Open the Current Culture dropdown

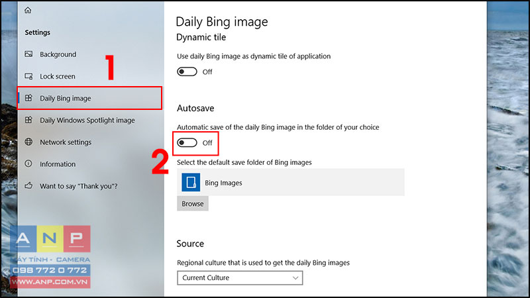pyautogui.click(x=240, y=277)
